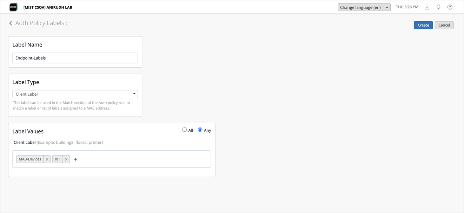Screen dimensions: 464x213
Task: Click the Cancel button
Action: coord(444,25)
